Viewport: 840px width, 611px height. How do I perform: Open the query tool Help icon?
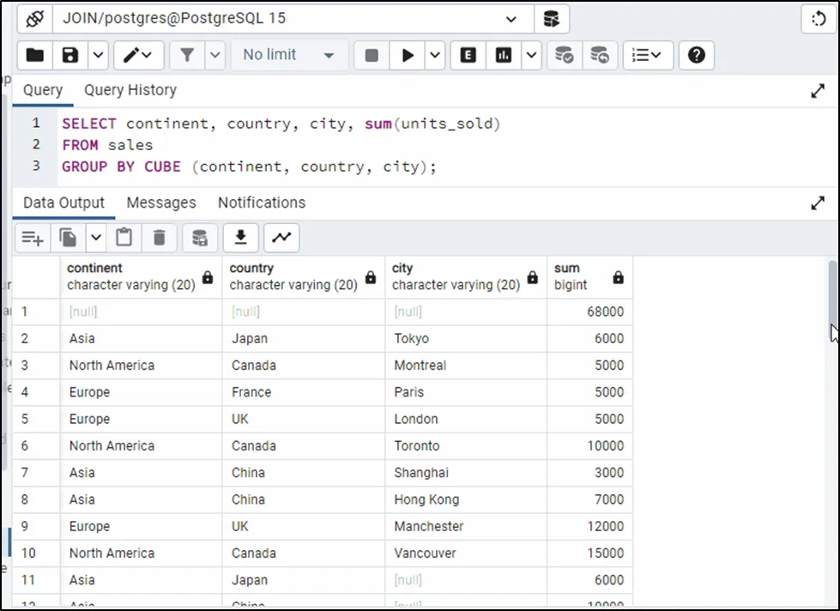tap(697, 56)
